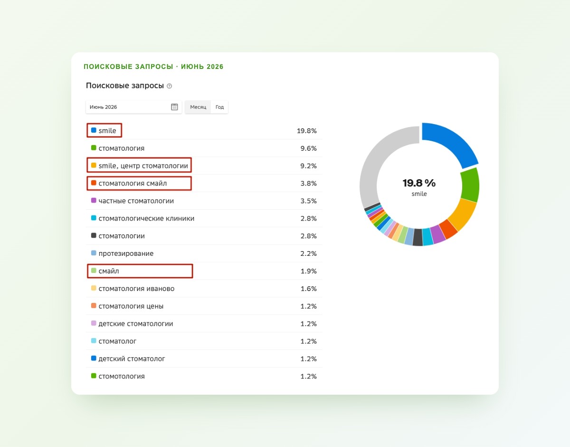Select the стоматология цены query label
The width and height of the screenshot is (570, 447).
[x=131, y=307]
